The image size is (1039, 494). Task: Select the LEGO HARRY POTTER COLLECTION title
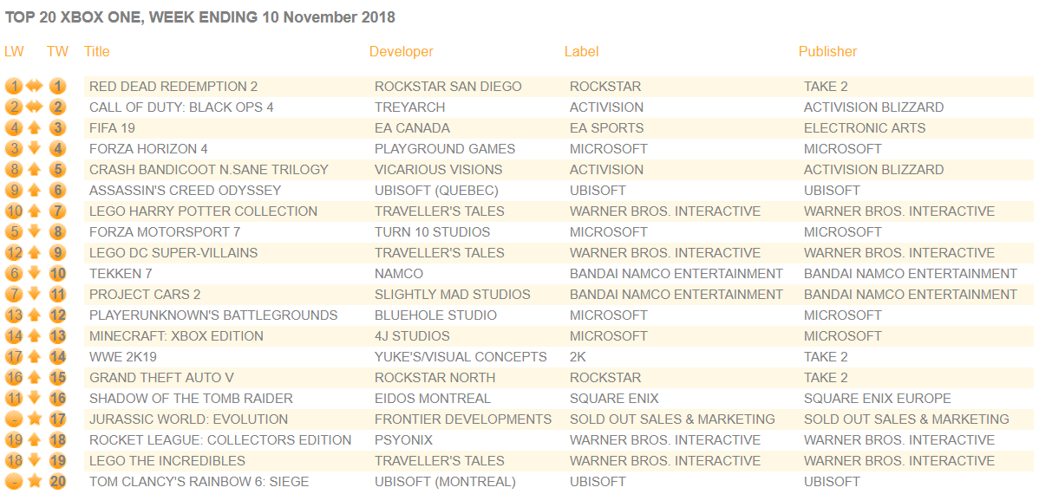pos(204,211)
